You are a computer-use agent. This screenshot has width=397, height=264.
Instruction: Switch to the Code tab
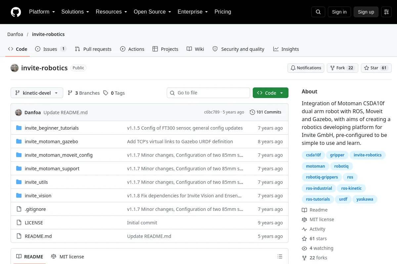(x=18, y=49)
